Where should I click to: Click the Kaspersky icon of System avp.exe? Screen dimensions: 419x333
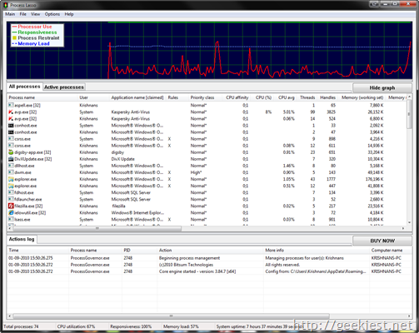tap(11, 112)
